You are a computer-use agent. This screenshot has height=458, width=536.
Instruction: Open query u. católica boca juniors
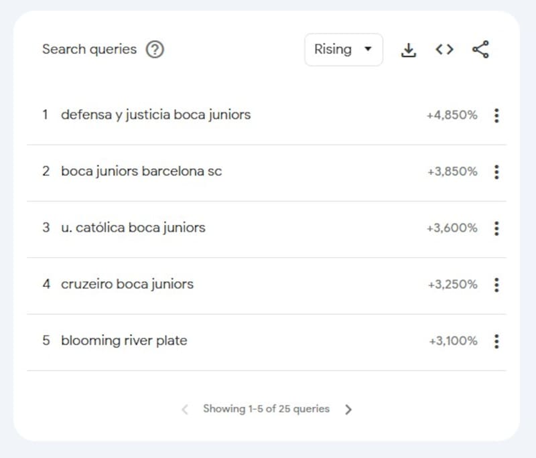click(x=133, y=228)
